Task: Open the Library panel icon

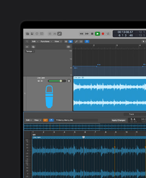Action: (27, 34)
